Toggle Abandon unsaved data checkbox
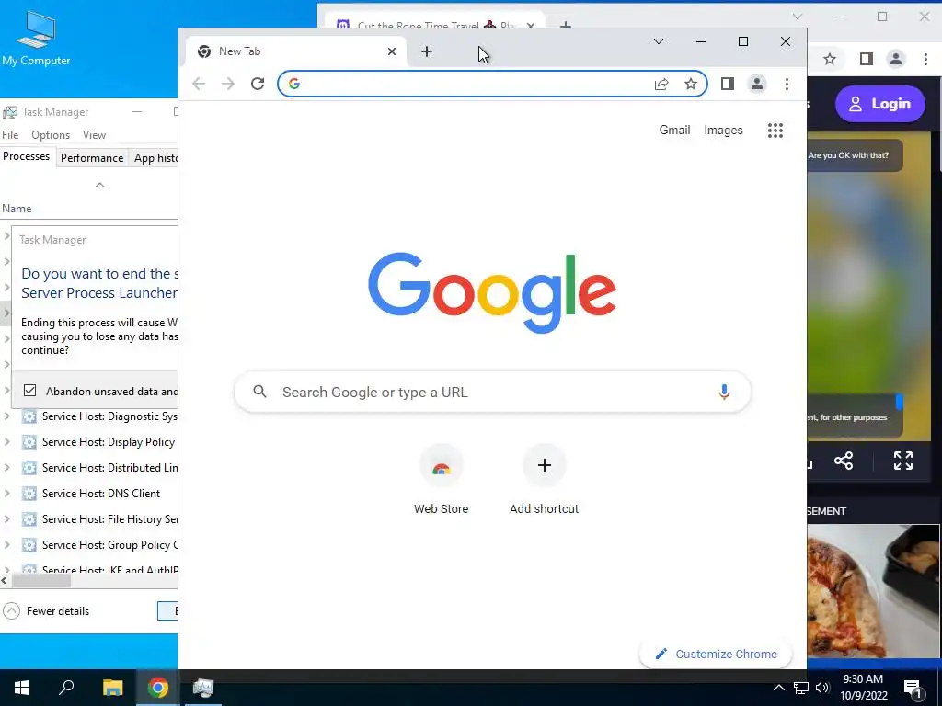942x706 pixels. tap(29, 391)
